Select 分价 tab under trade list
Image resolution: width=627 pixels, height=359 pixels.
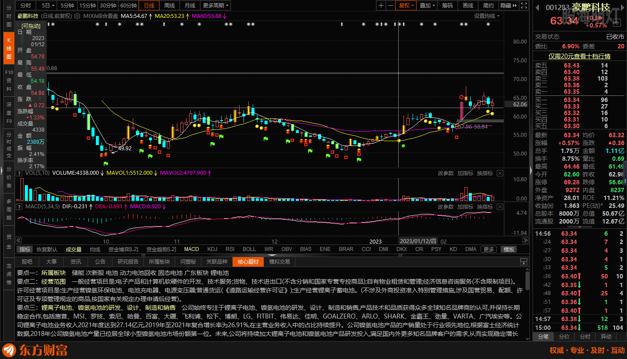[564, 337]
